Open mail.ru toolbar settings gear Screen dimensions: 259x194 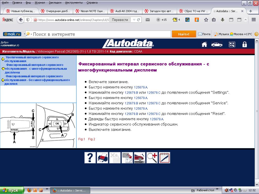click(x=256, y=34)
